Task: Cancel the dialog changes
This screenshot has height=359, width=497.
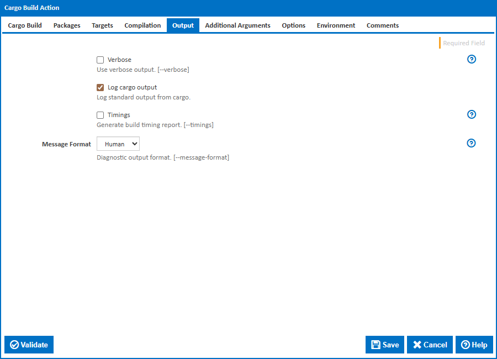Action: coord(430,345)
